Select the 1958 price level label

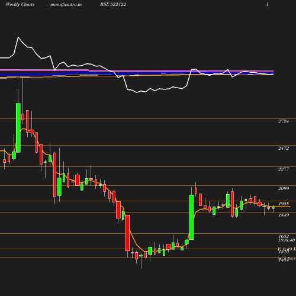point(284,204)
